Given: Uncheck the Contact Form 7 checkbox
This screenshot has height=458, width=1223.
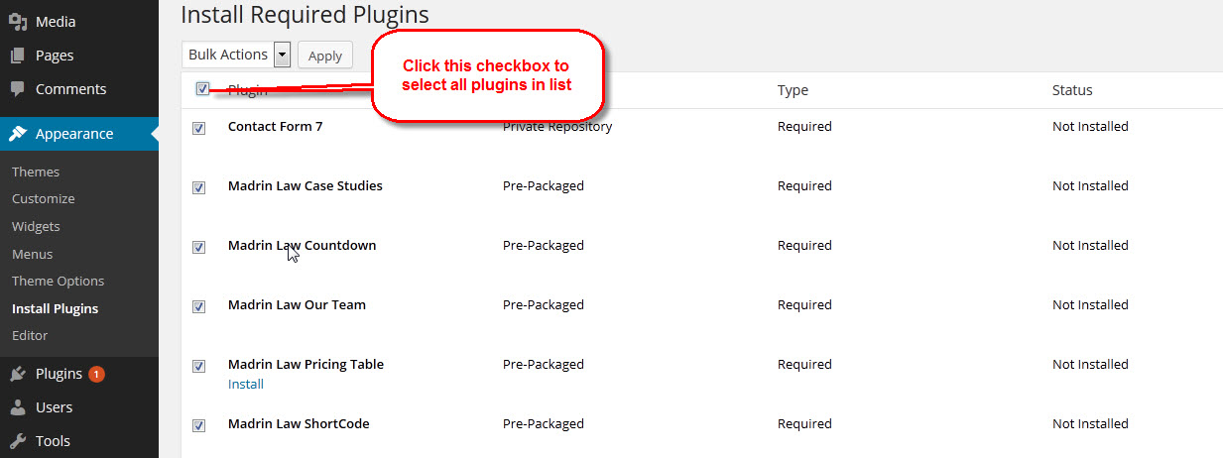Looking at the screenshot, I should coord(198,128).
